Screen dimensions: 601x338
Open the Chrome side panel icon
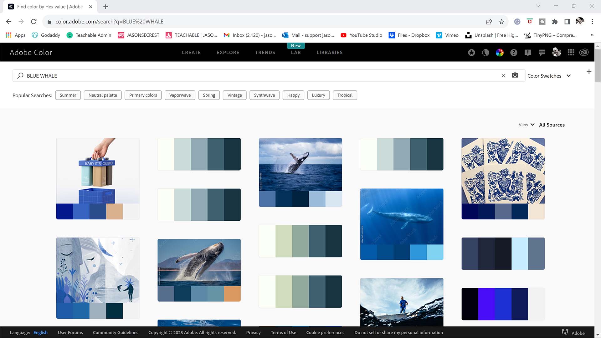click(567, 22)
